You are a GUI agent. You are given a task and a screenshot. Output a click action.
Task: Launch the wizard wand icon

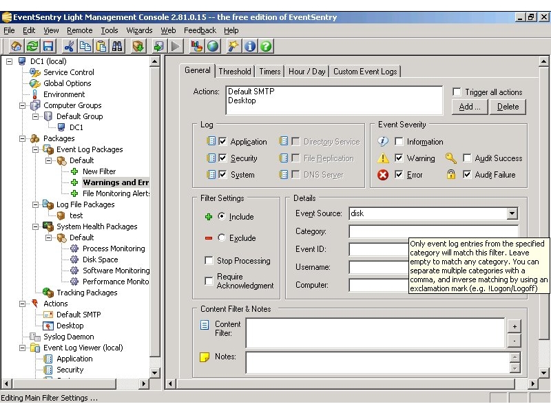pyautogui.click(x=233, y=46)
